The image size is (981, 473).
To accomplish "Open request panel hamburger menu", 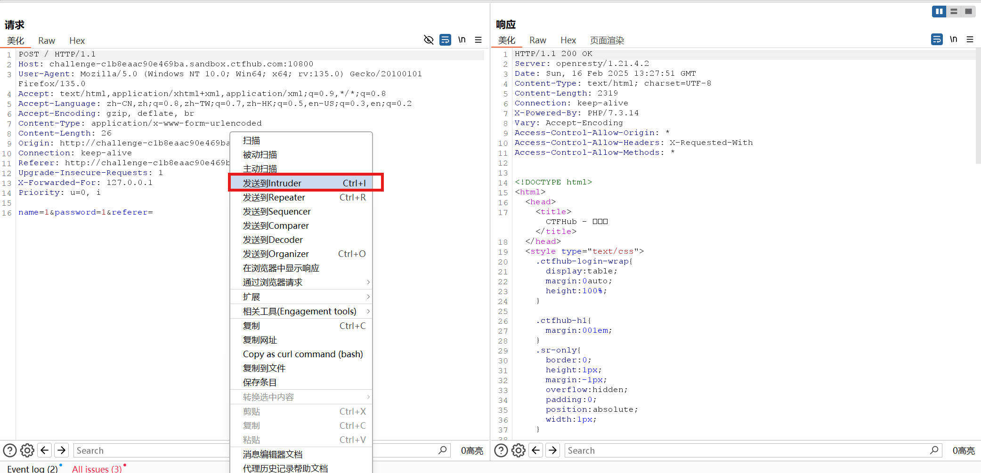I will coord(478,40).
